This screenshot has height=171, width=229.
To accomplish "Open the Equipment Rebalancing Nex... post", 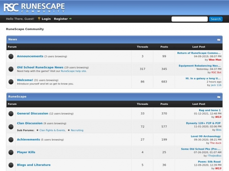I will (200, 66).
